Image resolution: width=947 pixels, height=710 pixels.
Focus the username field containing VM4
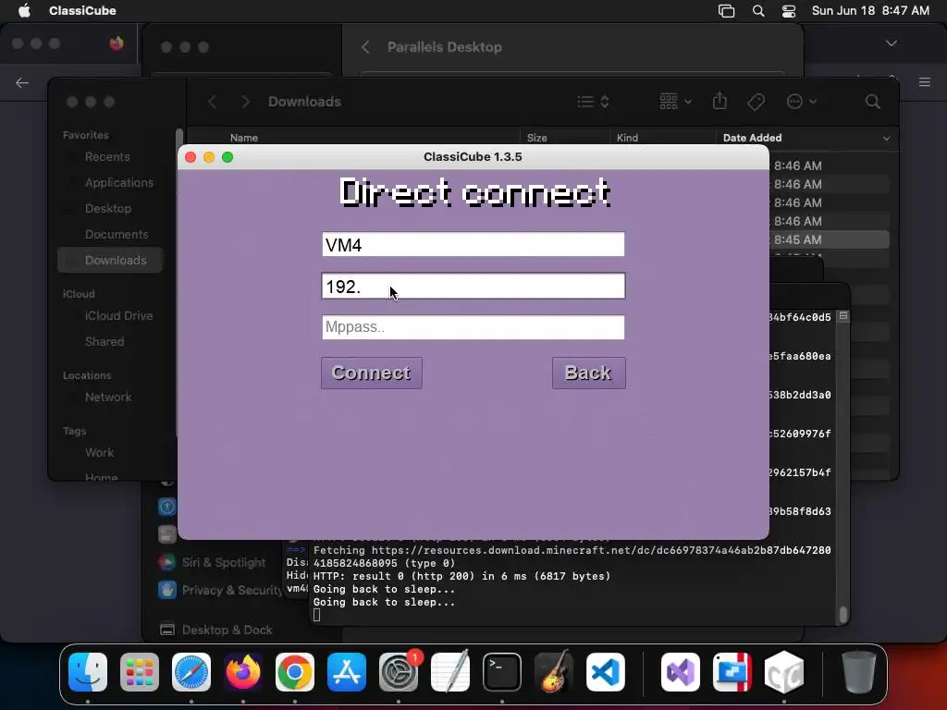click(473, 244)
